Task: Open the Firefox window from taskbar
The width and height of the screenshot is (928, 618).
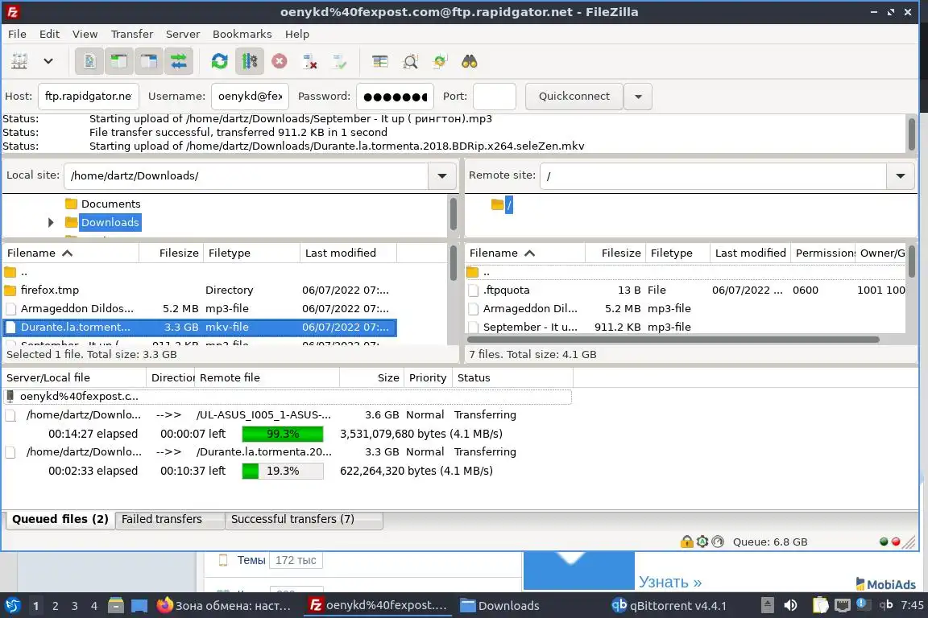Action: pyautogui.click(x=224, y=606)
